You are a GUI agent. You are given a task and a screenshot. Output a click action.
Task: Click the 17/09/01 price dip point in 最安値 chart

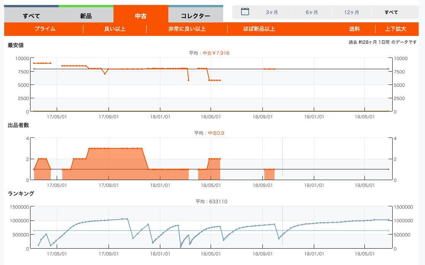click(105, 74)
